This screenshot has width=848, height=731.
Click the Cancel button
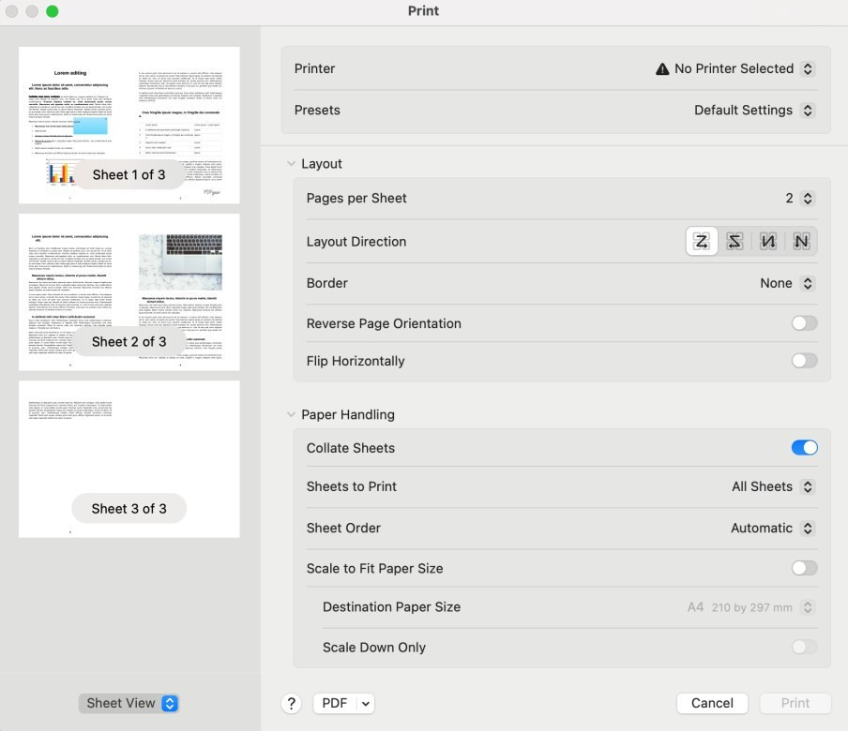712,704
